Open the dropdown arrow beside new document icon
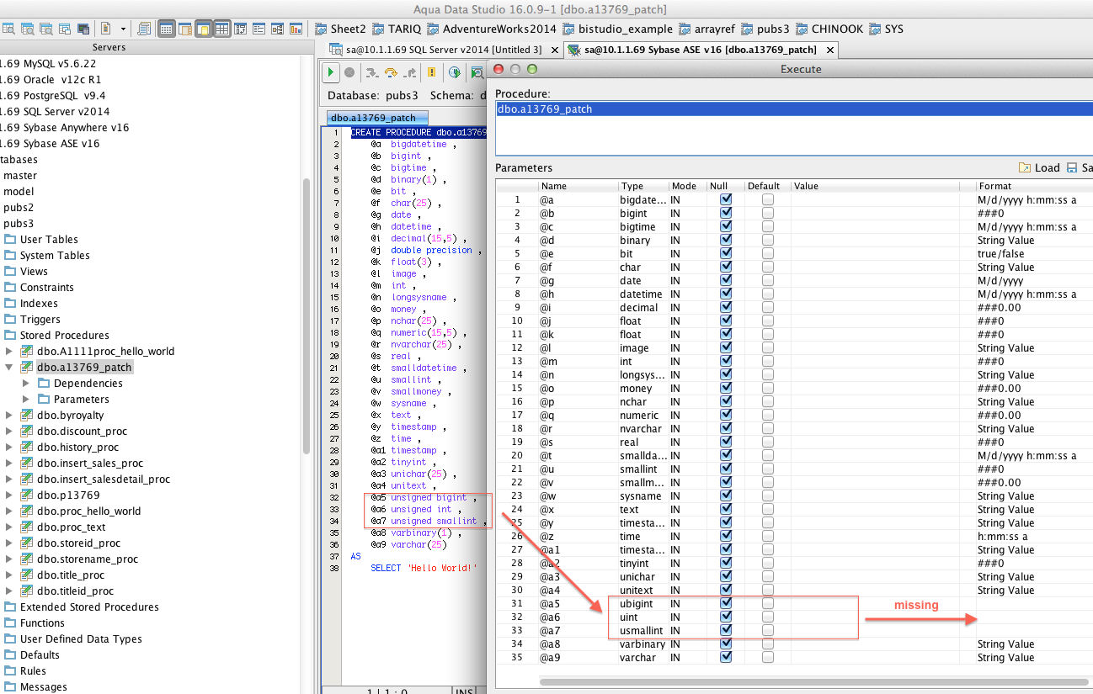 123,29
